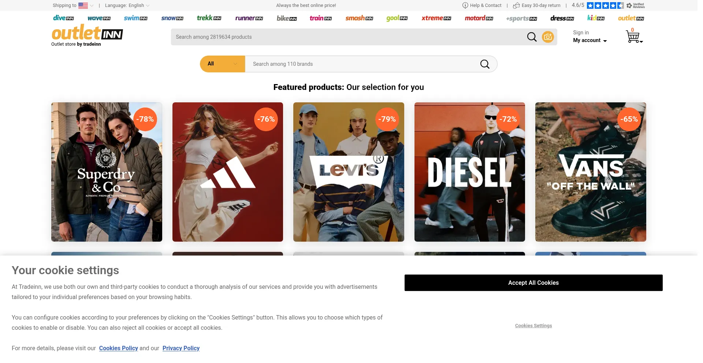Expand the My account menu
The image size is (703, 363).
click(x=589, y=40)
